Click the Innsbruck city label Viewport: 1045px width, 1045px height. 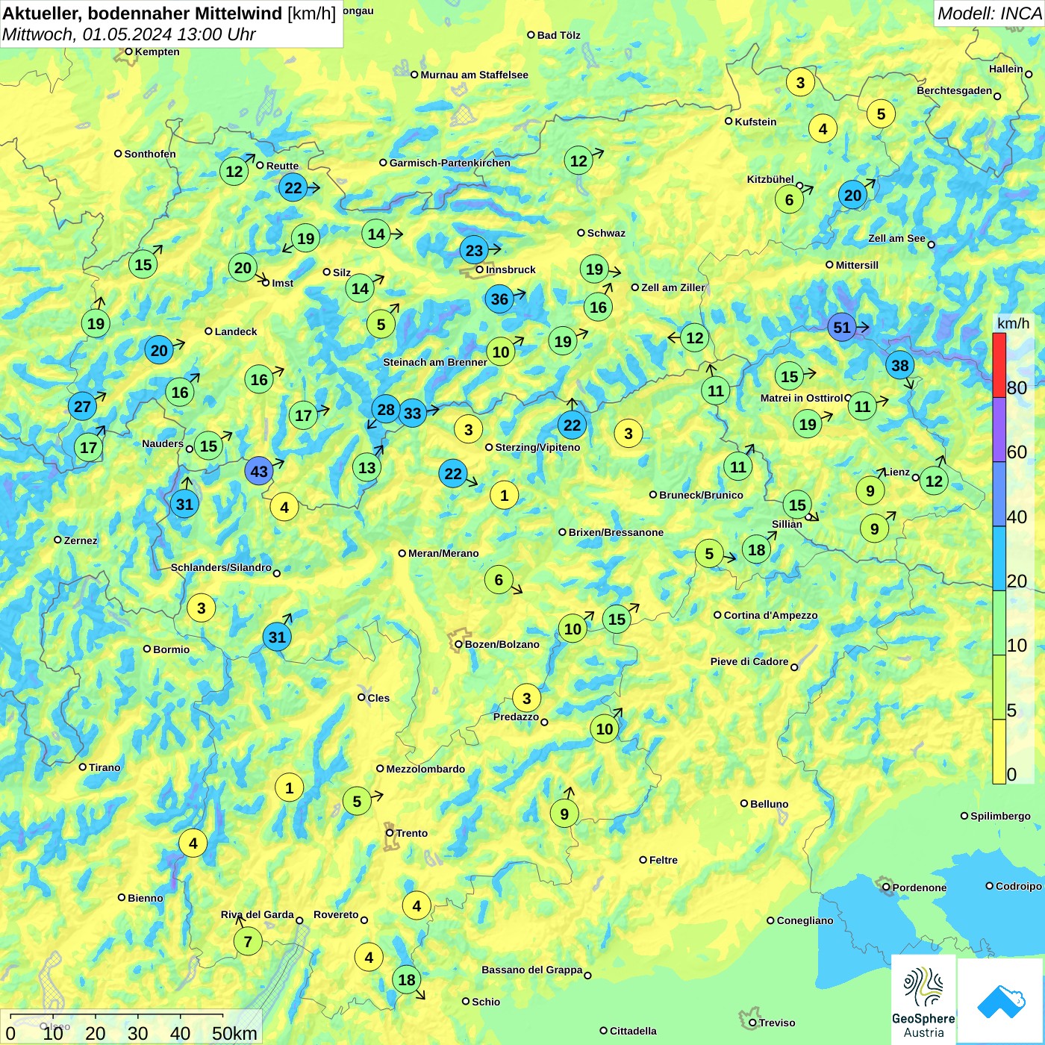tap(511, 269)
